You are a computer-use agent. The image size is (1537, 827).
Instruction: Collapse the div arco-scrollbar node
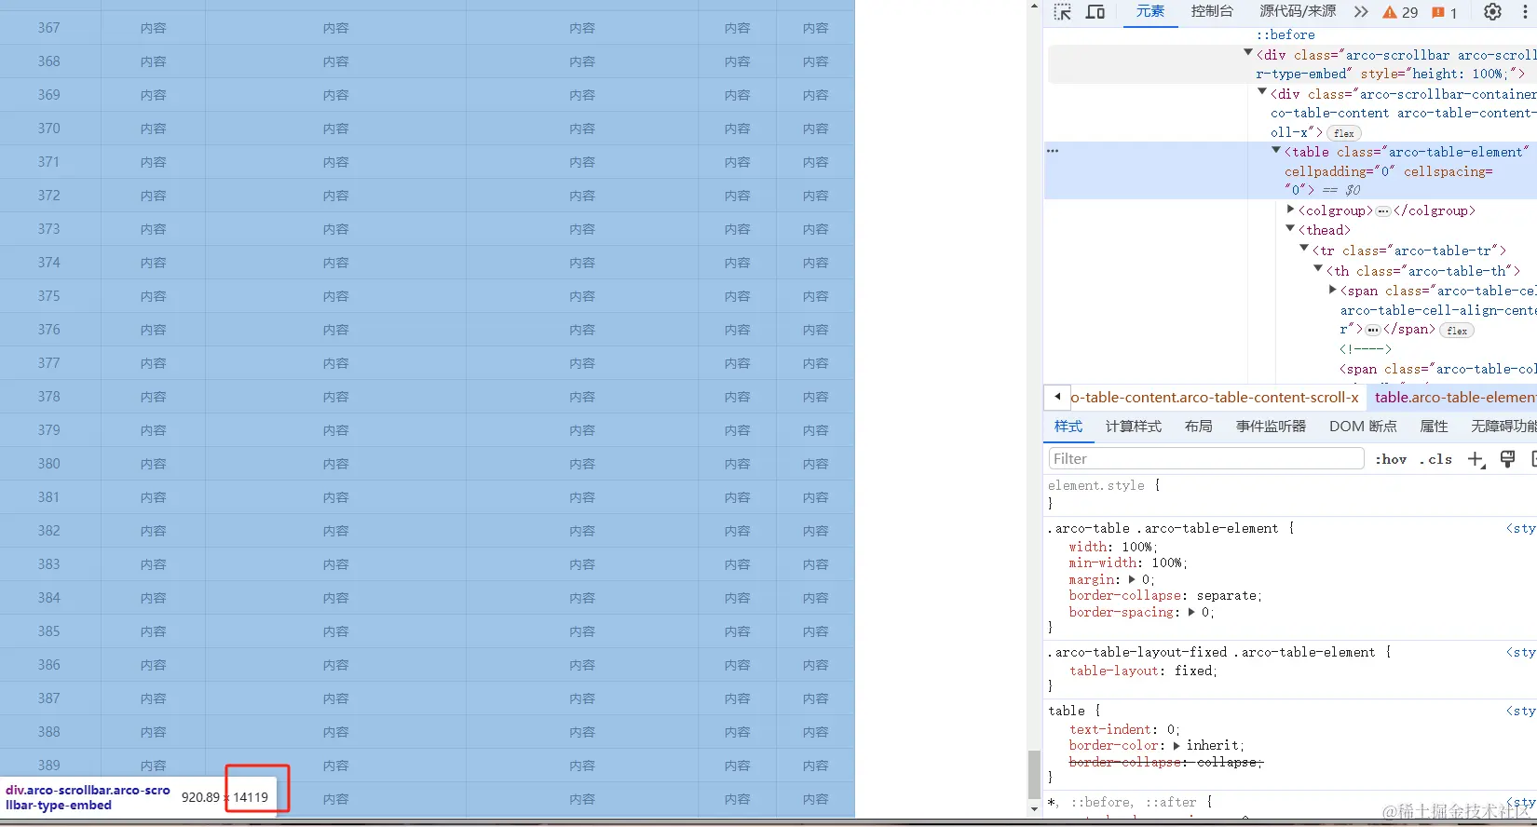click(x=1248, y=53)
